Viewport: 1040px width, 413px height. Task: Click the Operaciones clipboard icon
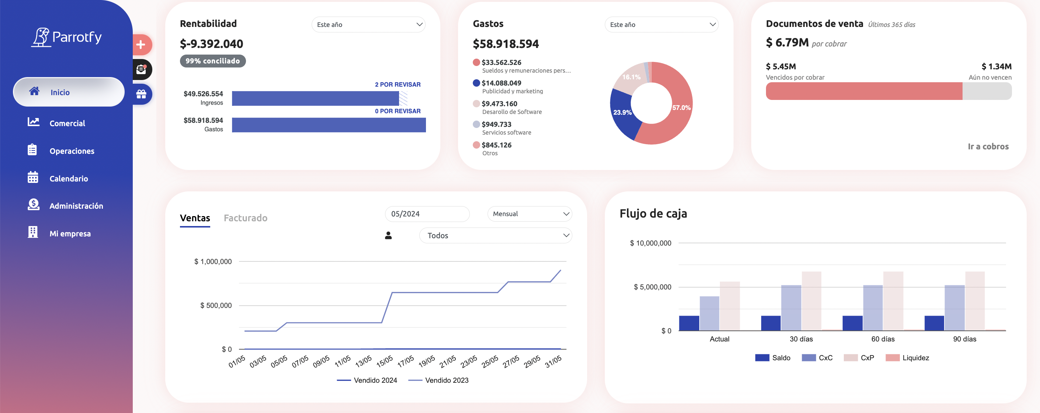(x=32, y=150)
